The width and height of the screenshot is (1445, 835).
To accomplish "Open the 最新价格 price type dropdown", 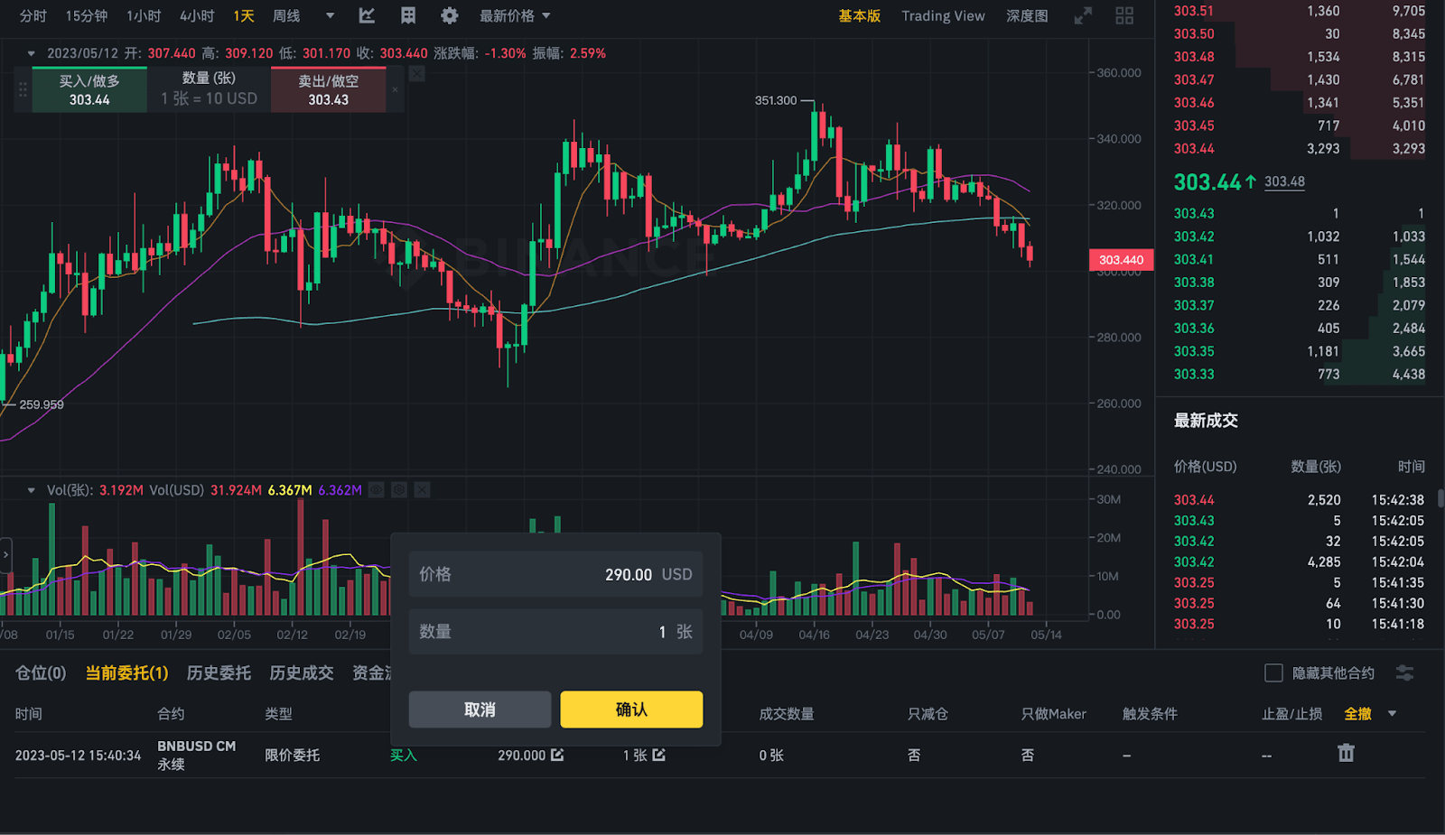I will [x=515, y=15].
